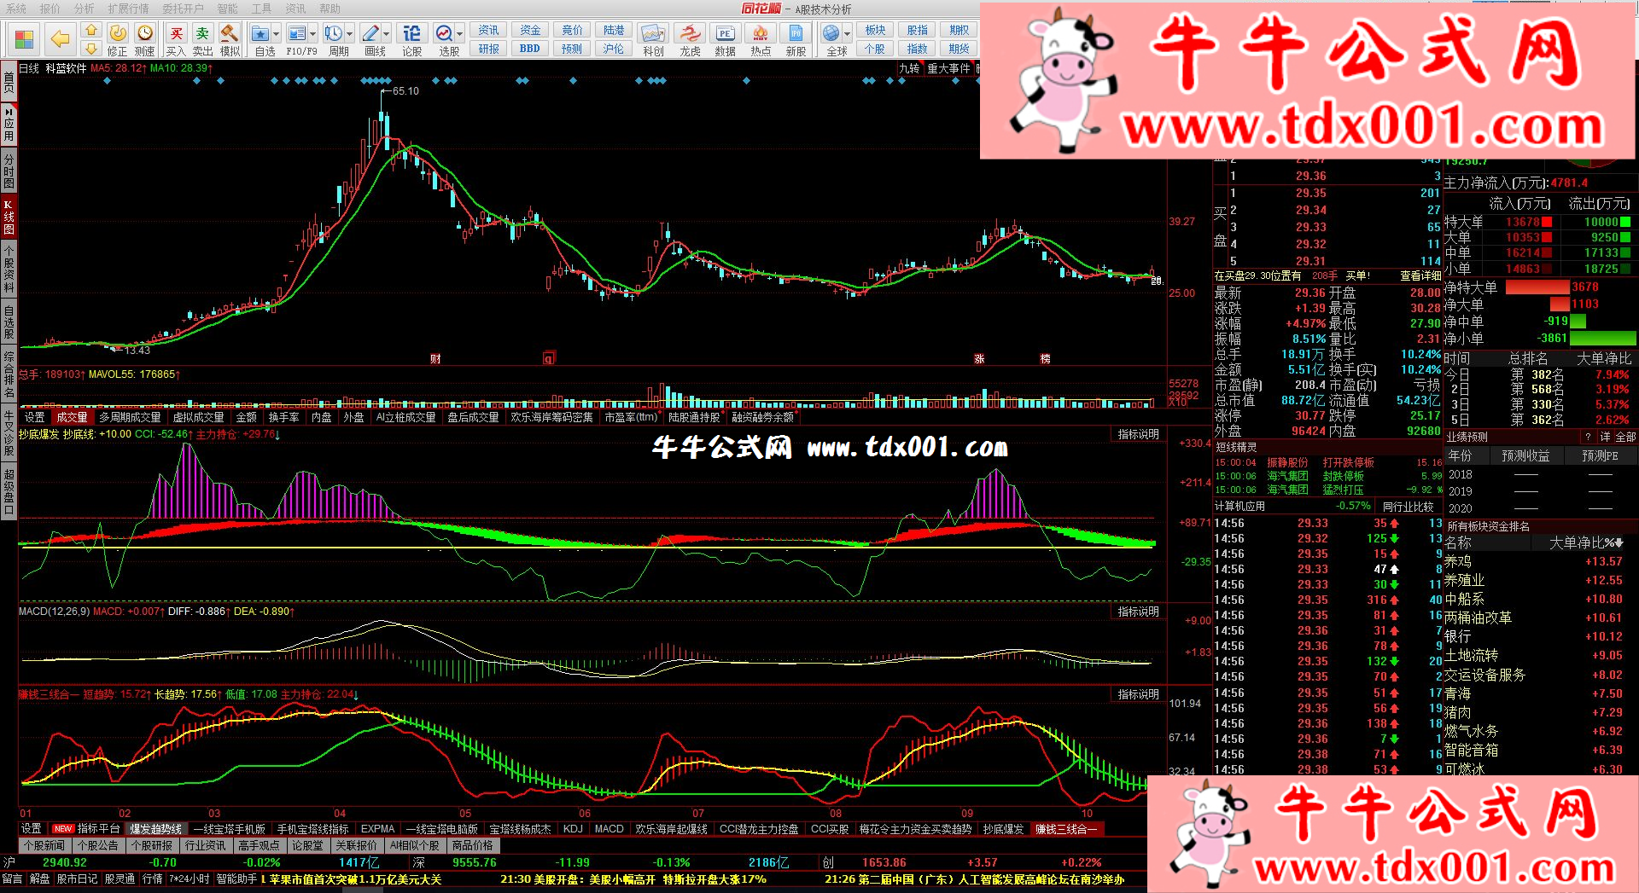Toggle the 成交量 volume indicator tab
Image resolution: width=1639 pixels, height=893 pixels.
[x=72, y=417]
